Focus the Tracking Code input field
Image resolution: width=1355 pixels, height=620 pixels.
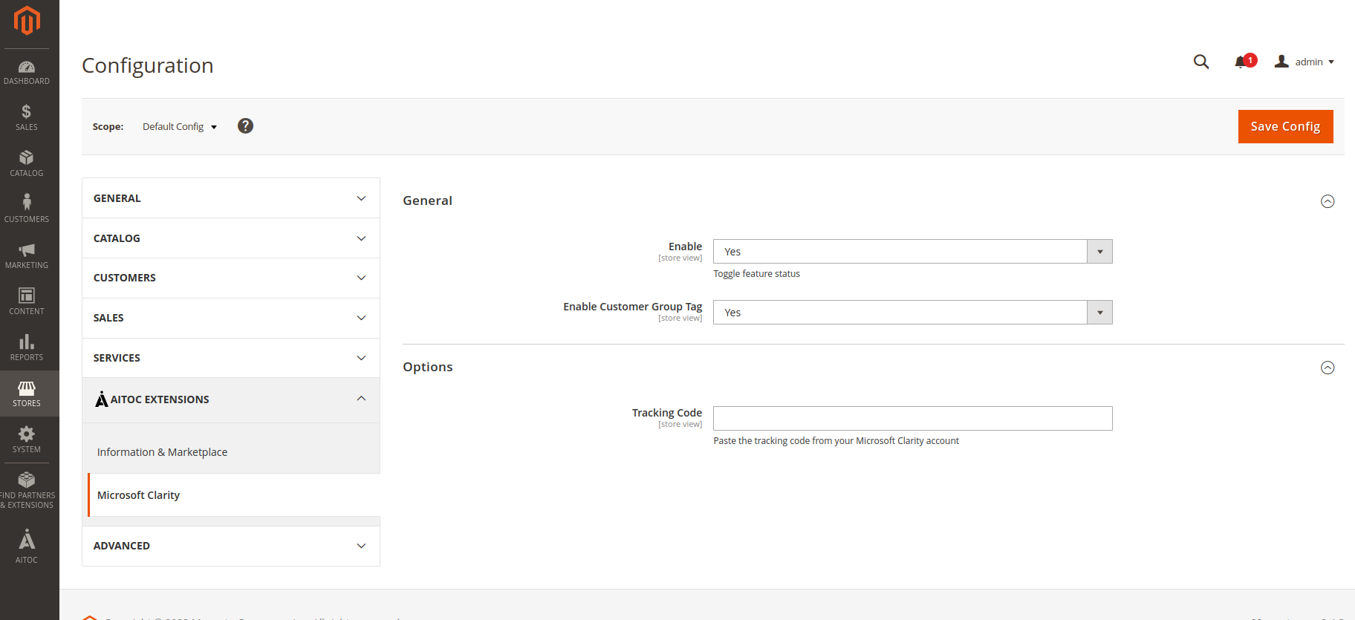click(912, 418)
